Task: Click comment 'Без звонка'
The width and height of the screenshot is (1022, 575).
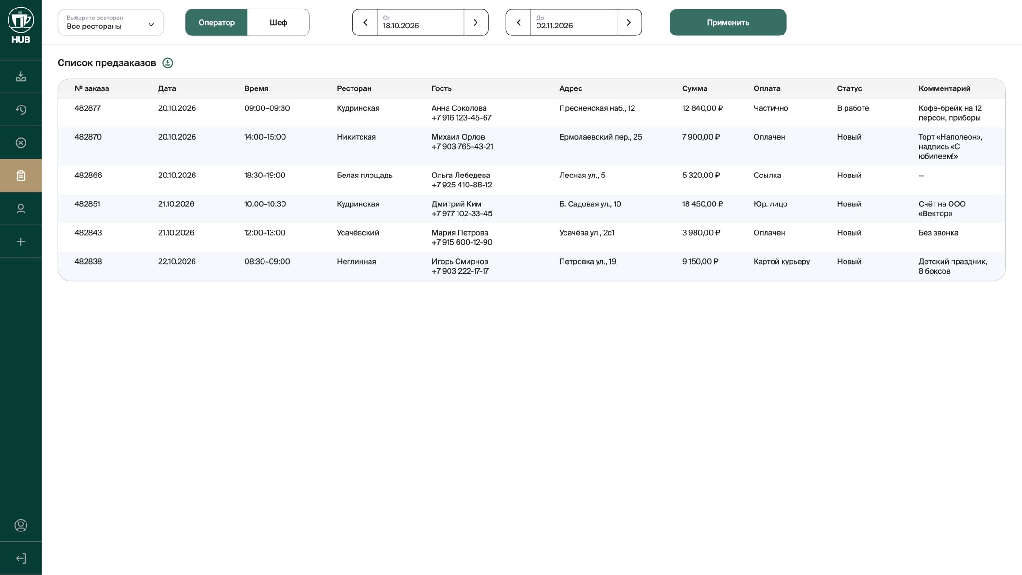Action: point(938,233)
